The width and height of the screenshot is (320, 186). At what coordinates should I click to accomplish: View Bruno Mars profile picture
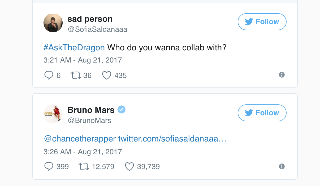tap(53, 114)
